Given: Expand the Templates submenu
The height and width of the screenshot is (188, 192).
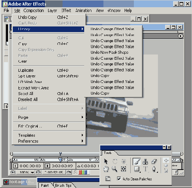Looking at the screenshot, I should 49,135.
